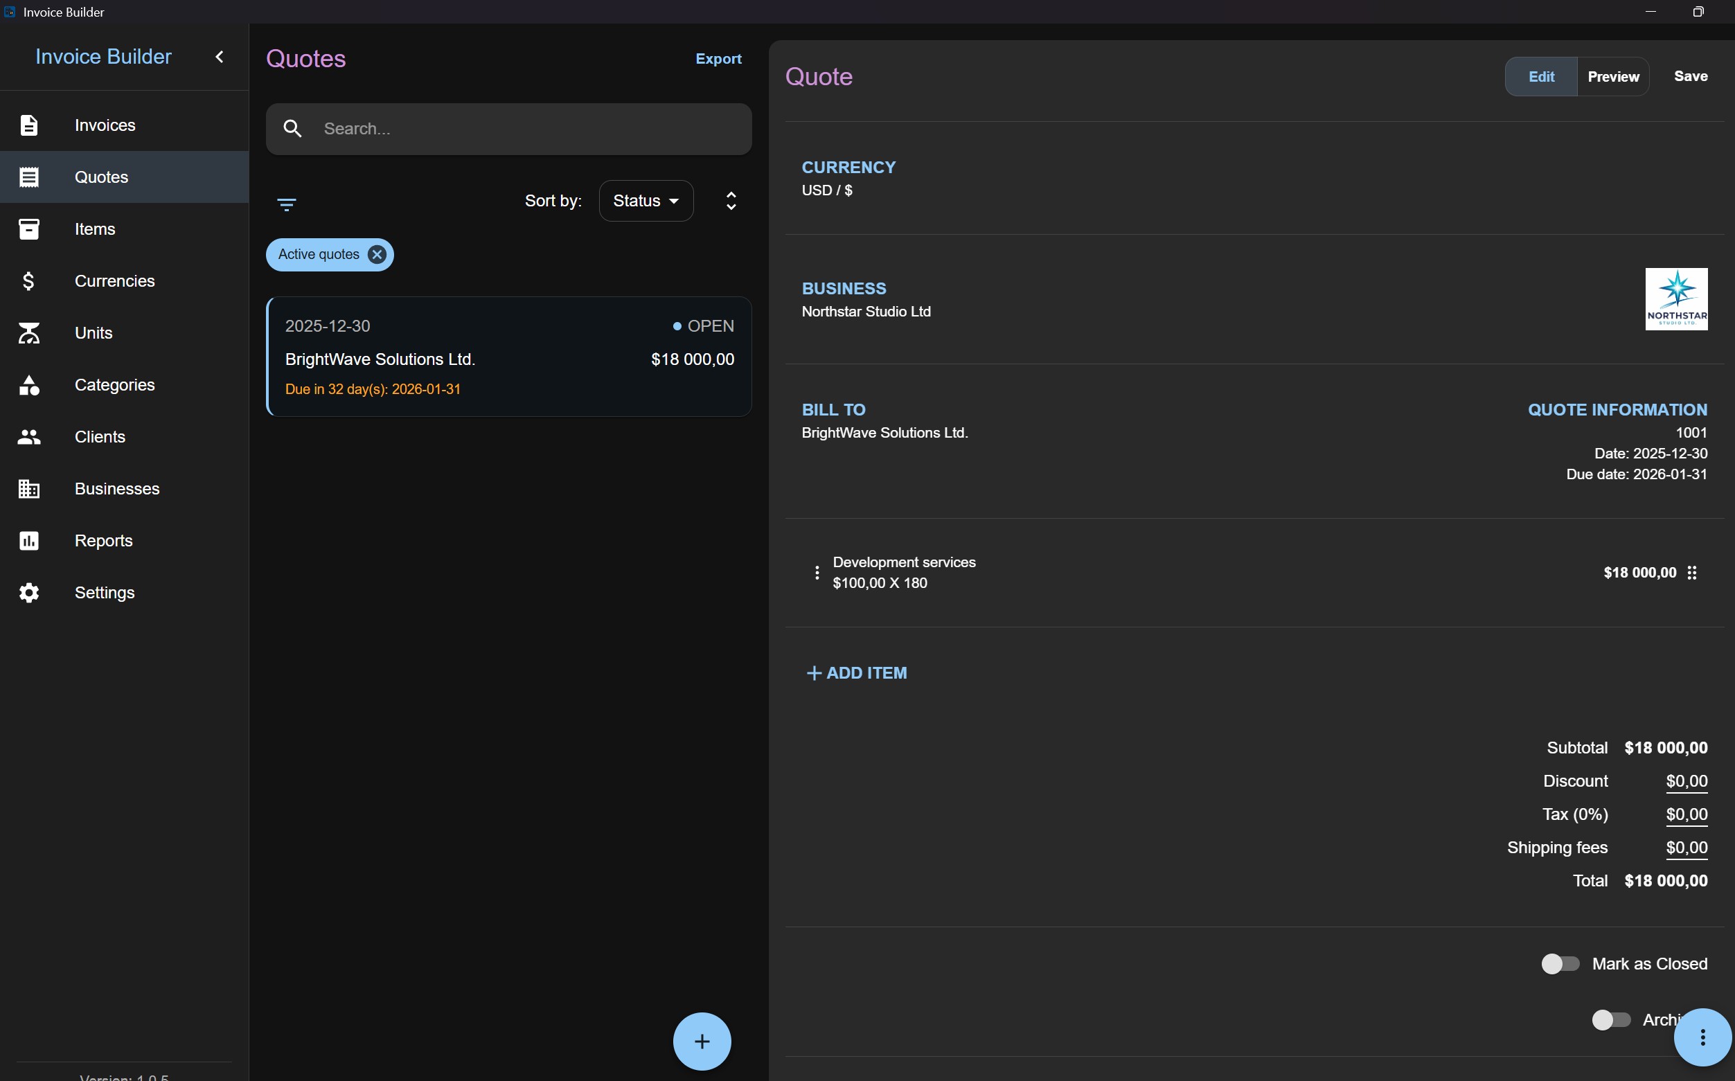Click the Settings gear icon

[x=28, y=593]
